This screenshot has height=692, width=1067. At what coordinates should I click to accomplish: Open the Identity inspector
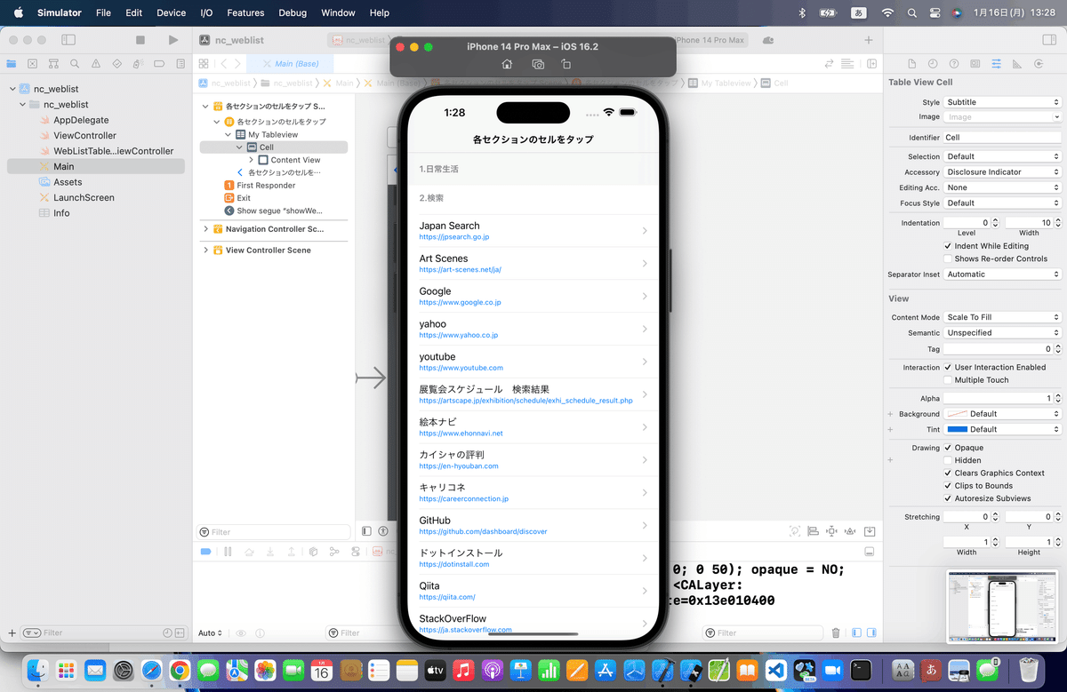pyautogui.click(x=975, y=64)
